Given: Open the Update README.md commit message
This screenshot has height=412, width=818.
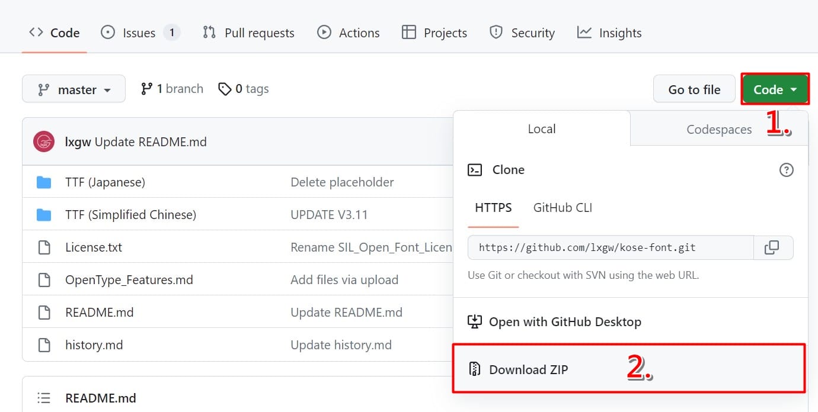Looking at the screenshot, I should (x=151, y=142).
